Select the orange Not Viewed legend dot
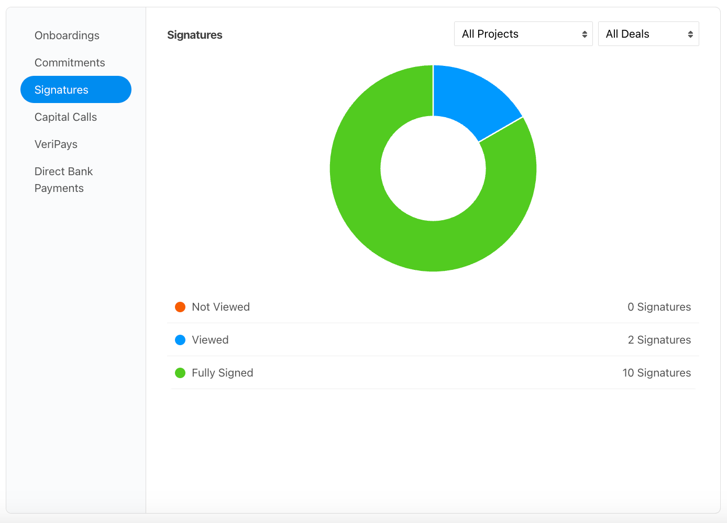Image resolution: width=727 pixels, height=523 pixels. pos(180,307)
